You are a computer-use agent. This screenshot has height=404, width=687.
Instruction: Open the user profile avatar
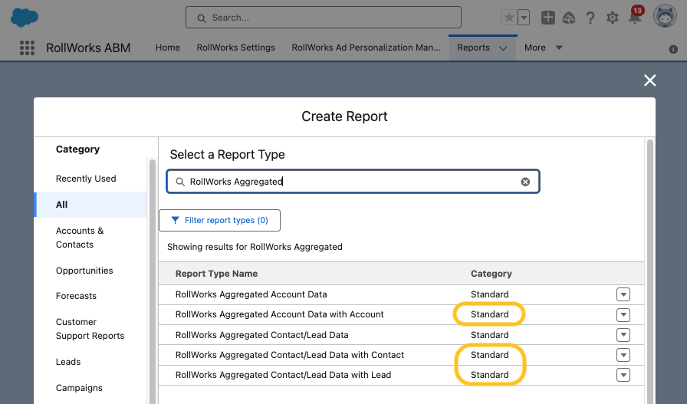[x=664, y=17]
